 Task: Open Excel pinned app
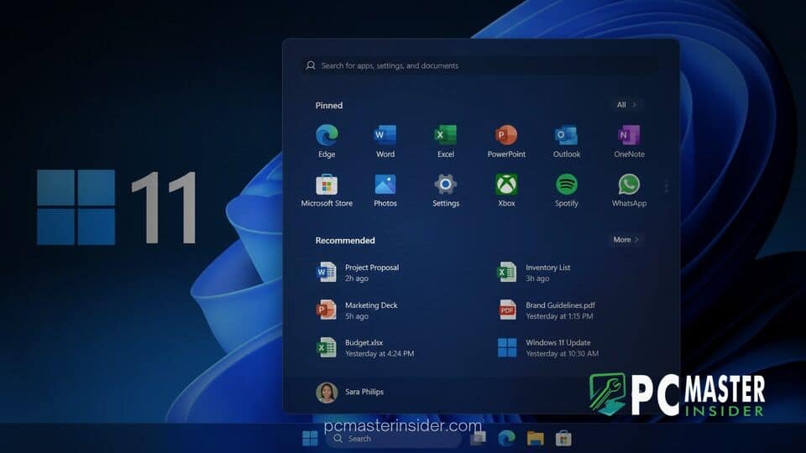pos(446,141)
